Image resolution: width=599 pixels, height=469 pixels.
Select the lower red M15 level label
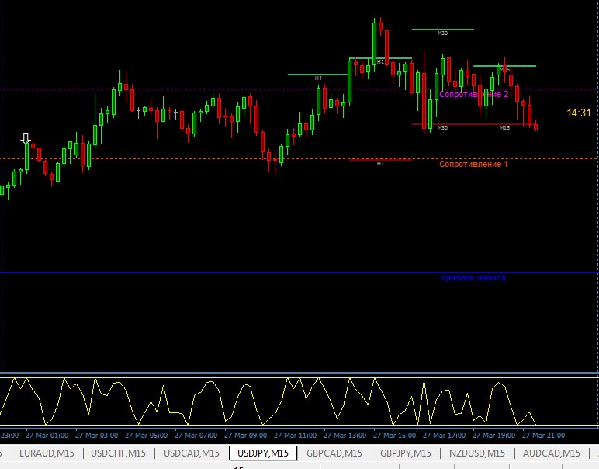point(504,127)
